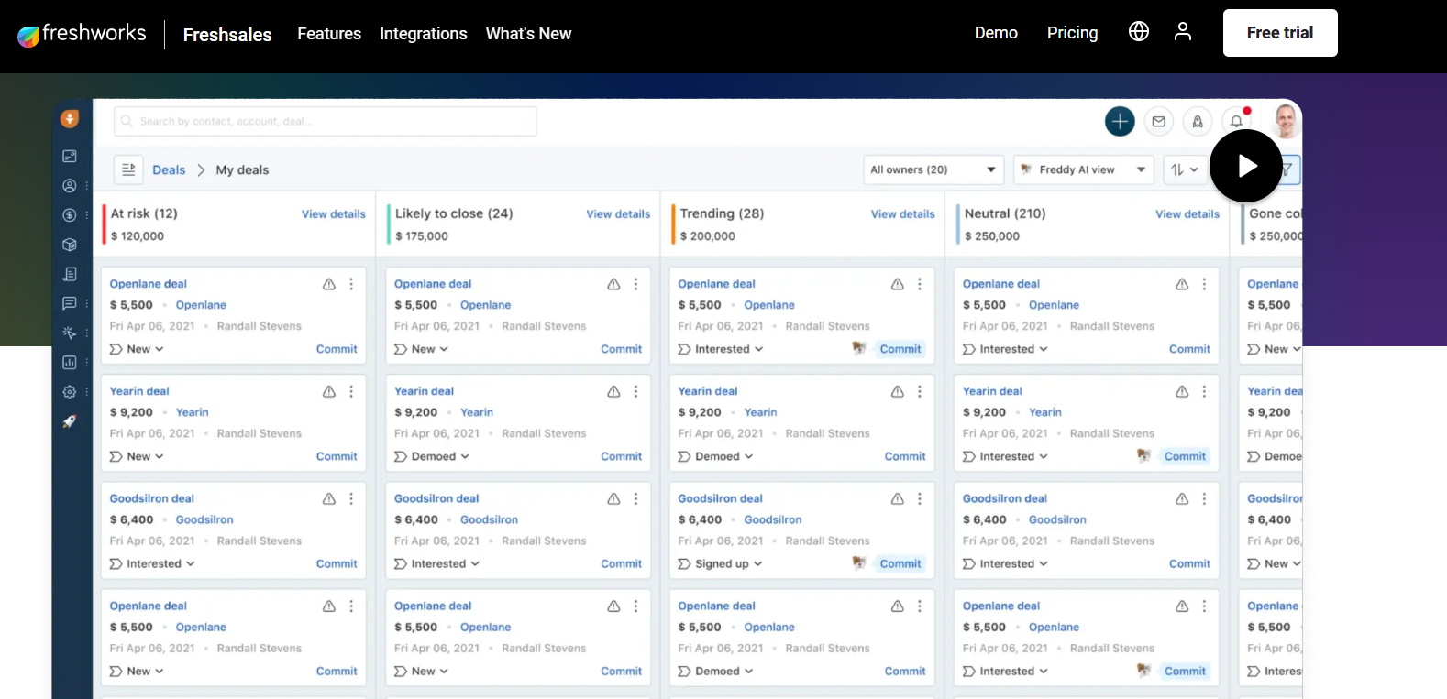Image resolution: width=1447 pixels, height=699 pixels.
Task: Open the user account icon in header
Action: click(x=1183, y=32)
